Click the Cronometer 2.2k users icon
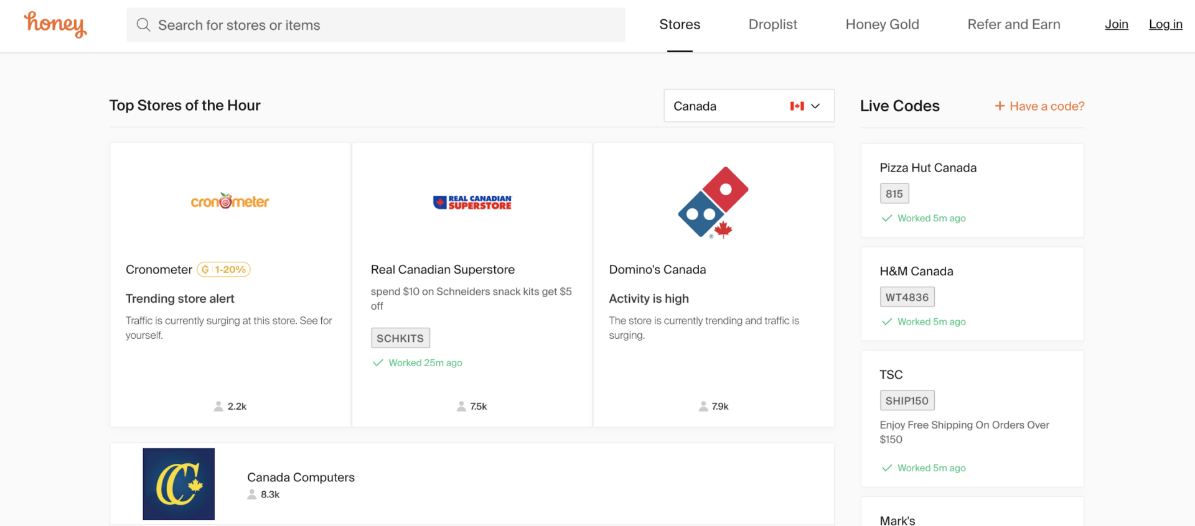This screenshot has width=1195, height=526. [x=218, y=406]
